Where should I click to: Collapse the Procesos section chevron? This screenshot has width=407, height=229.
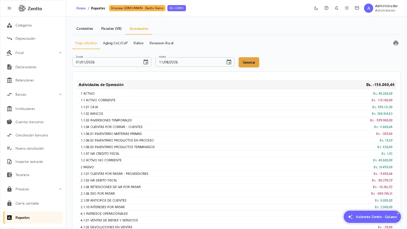click(x=60, y=189)
